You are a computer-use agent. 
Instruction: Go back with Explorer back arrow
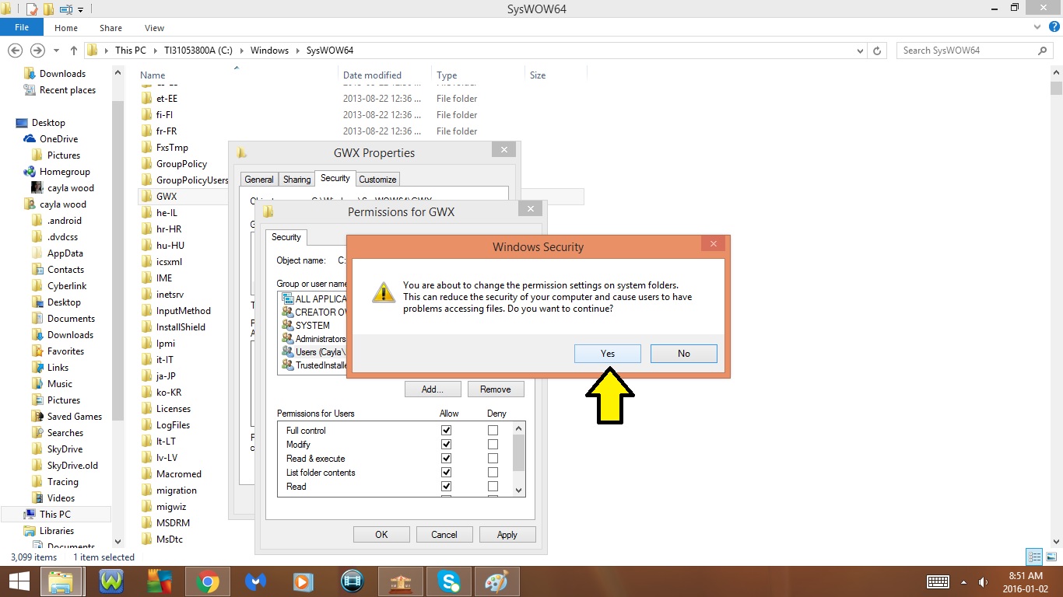point(15,51)
